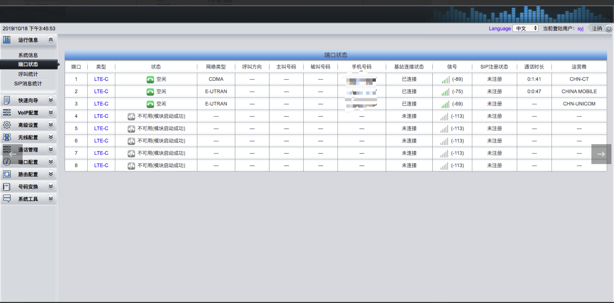Click gray unavailable phone icon for port 7
The height and width of the screenshot is (303, 614).
pyautogui.click(x=131, y=153)
